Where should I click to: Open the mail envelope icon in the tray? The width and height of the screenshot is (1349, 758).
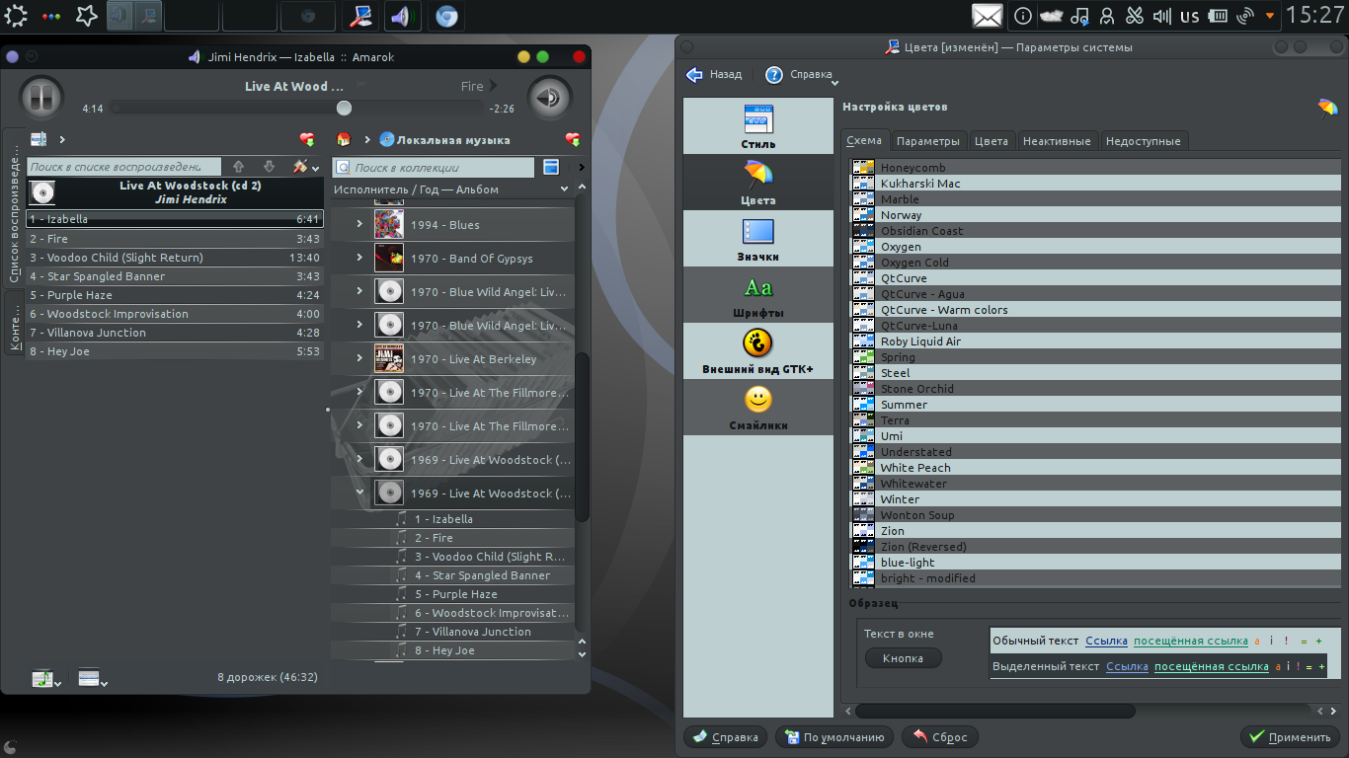click(987, 16)
